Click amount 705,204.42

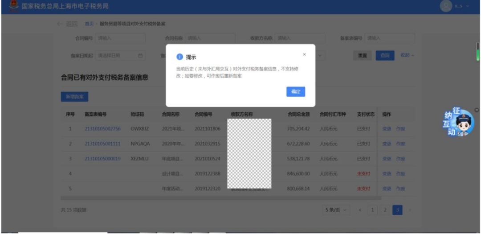[298, 129]
